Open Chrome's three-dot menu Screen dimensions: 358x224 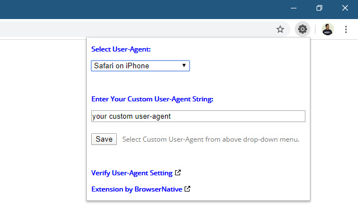coord(346,29)
